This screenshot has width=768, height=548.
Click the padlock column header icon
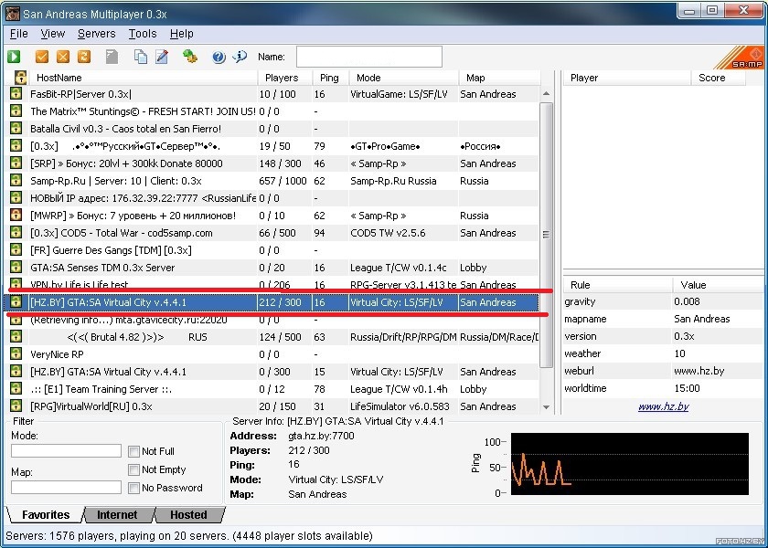16,78
